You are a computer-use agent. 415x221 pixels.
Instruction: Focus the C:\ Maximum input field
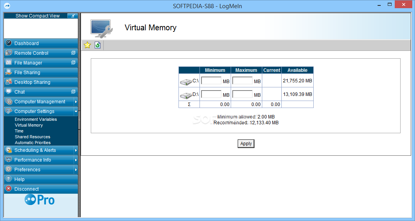pyautogui.click(x=242, y=80)
